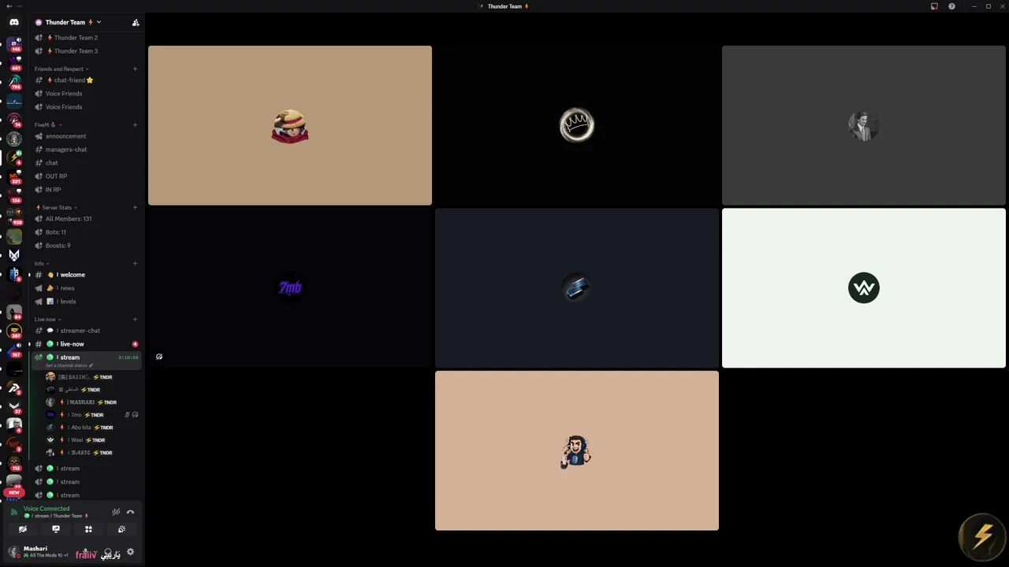Open the soundboard in voice panel
The width and height of the screenshot is (1009, 567).
(121, 529)
